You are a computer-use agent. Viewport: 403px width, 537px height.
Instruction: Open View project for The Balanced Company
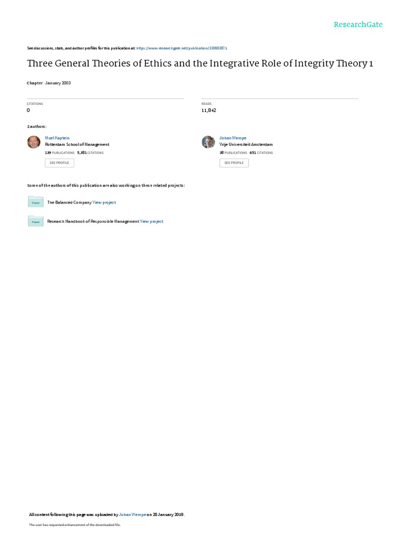click(x=104, y=202)
